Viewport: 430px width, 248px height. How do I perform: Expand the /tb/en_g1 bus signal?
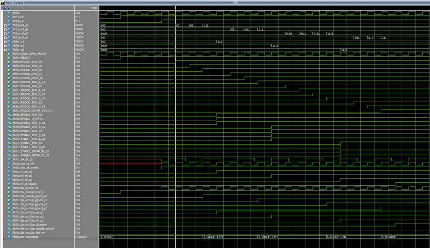pyautogui.click(x=5, y=41)
